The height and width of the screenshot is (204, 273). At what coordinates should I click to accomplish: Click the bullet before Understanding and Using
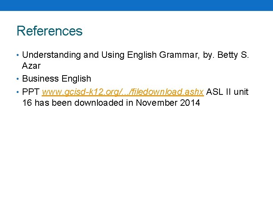(x=18, y=55)
